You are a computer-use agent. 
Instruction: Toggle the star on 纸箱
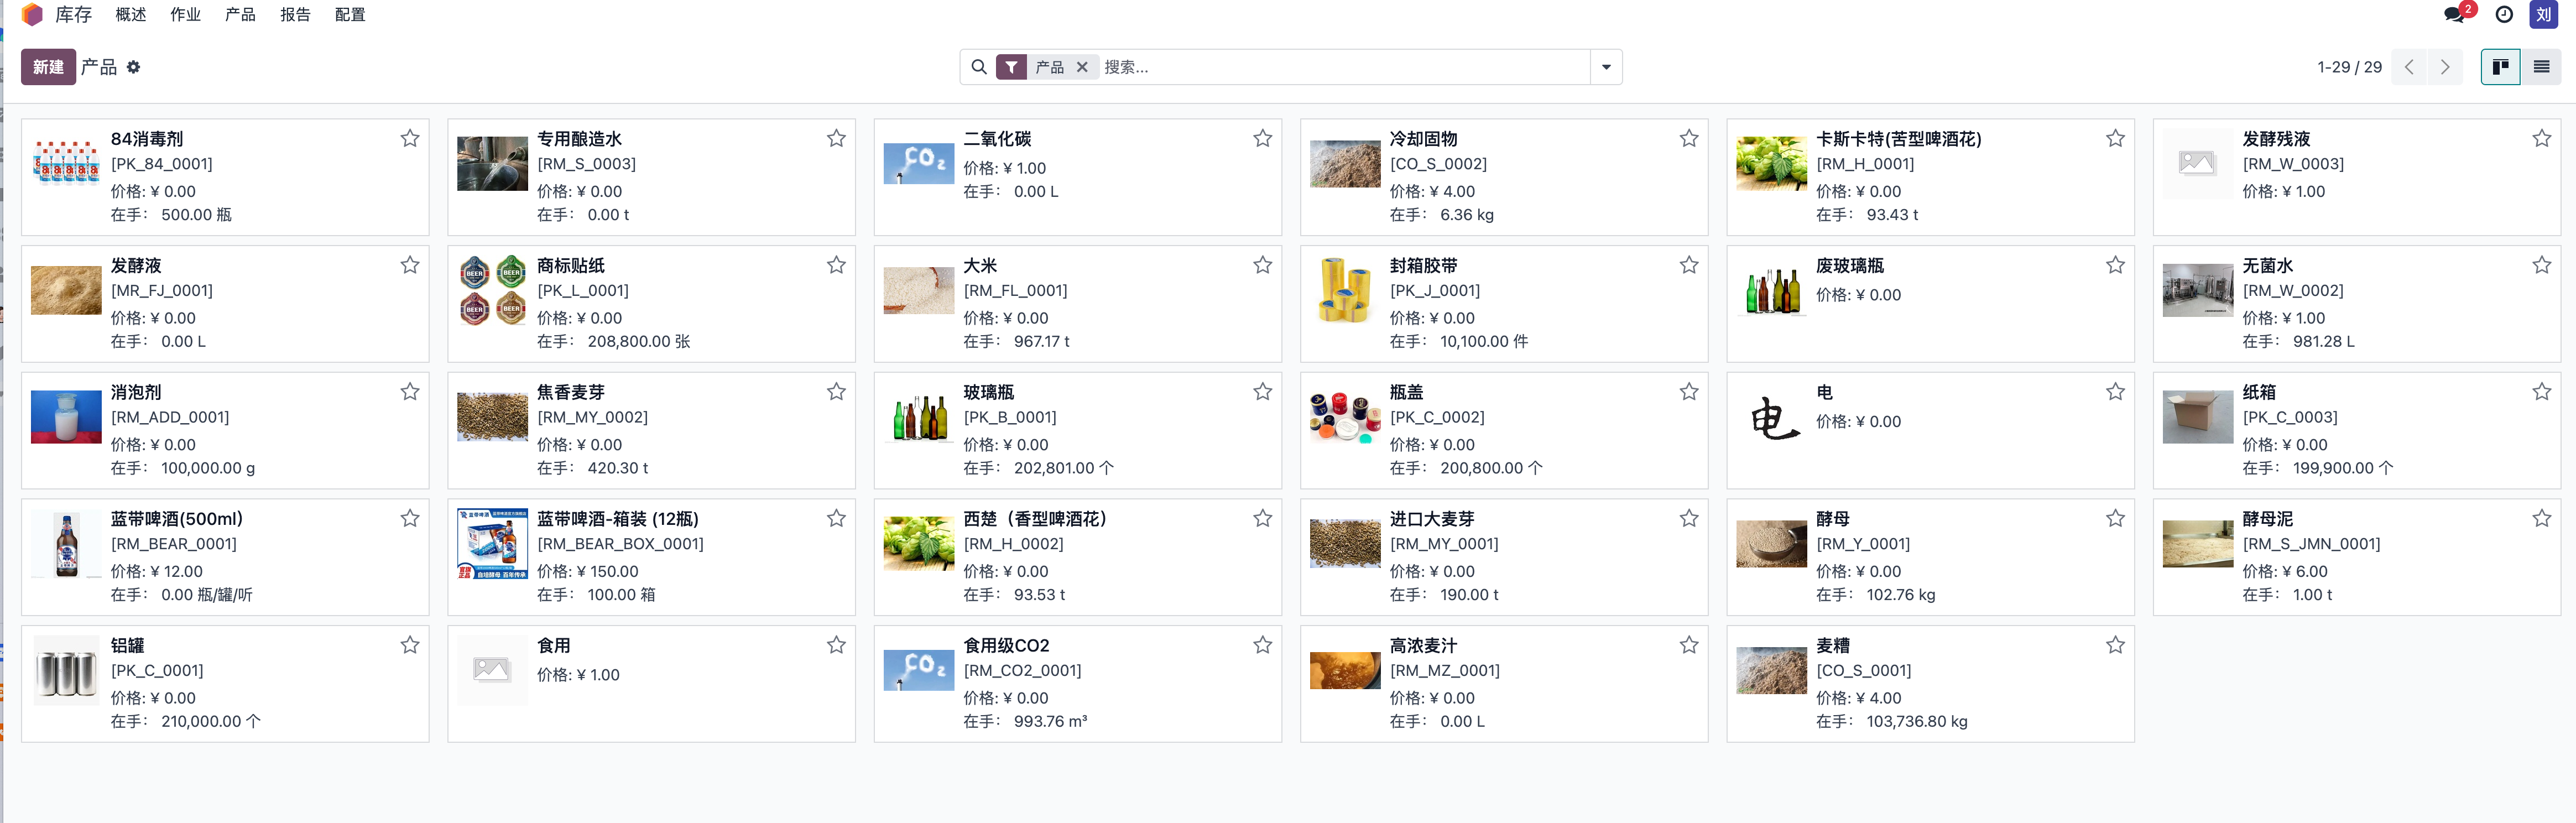(2541, 392)
